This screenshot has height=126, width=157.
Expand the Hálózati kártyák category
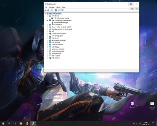48,25
